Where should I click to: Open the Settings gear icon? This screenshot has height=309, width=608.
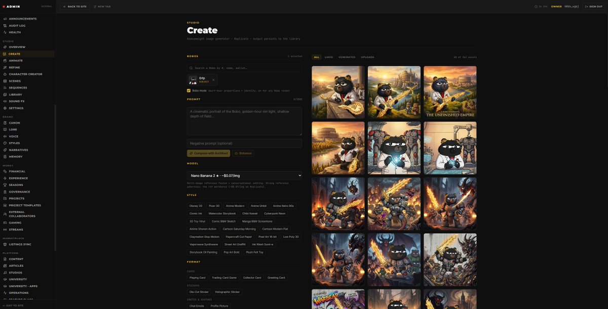tap(5, 108)
